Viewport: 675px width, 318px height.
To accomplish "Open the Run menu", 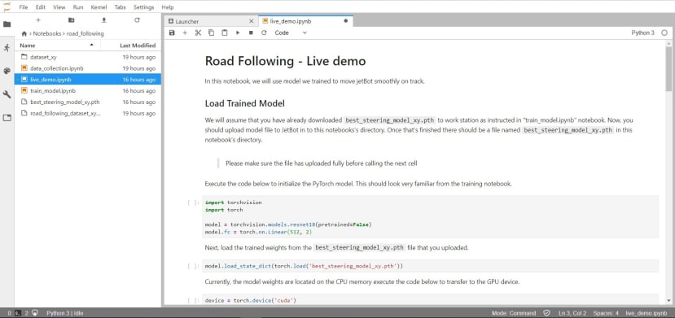I will point(78,7).
